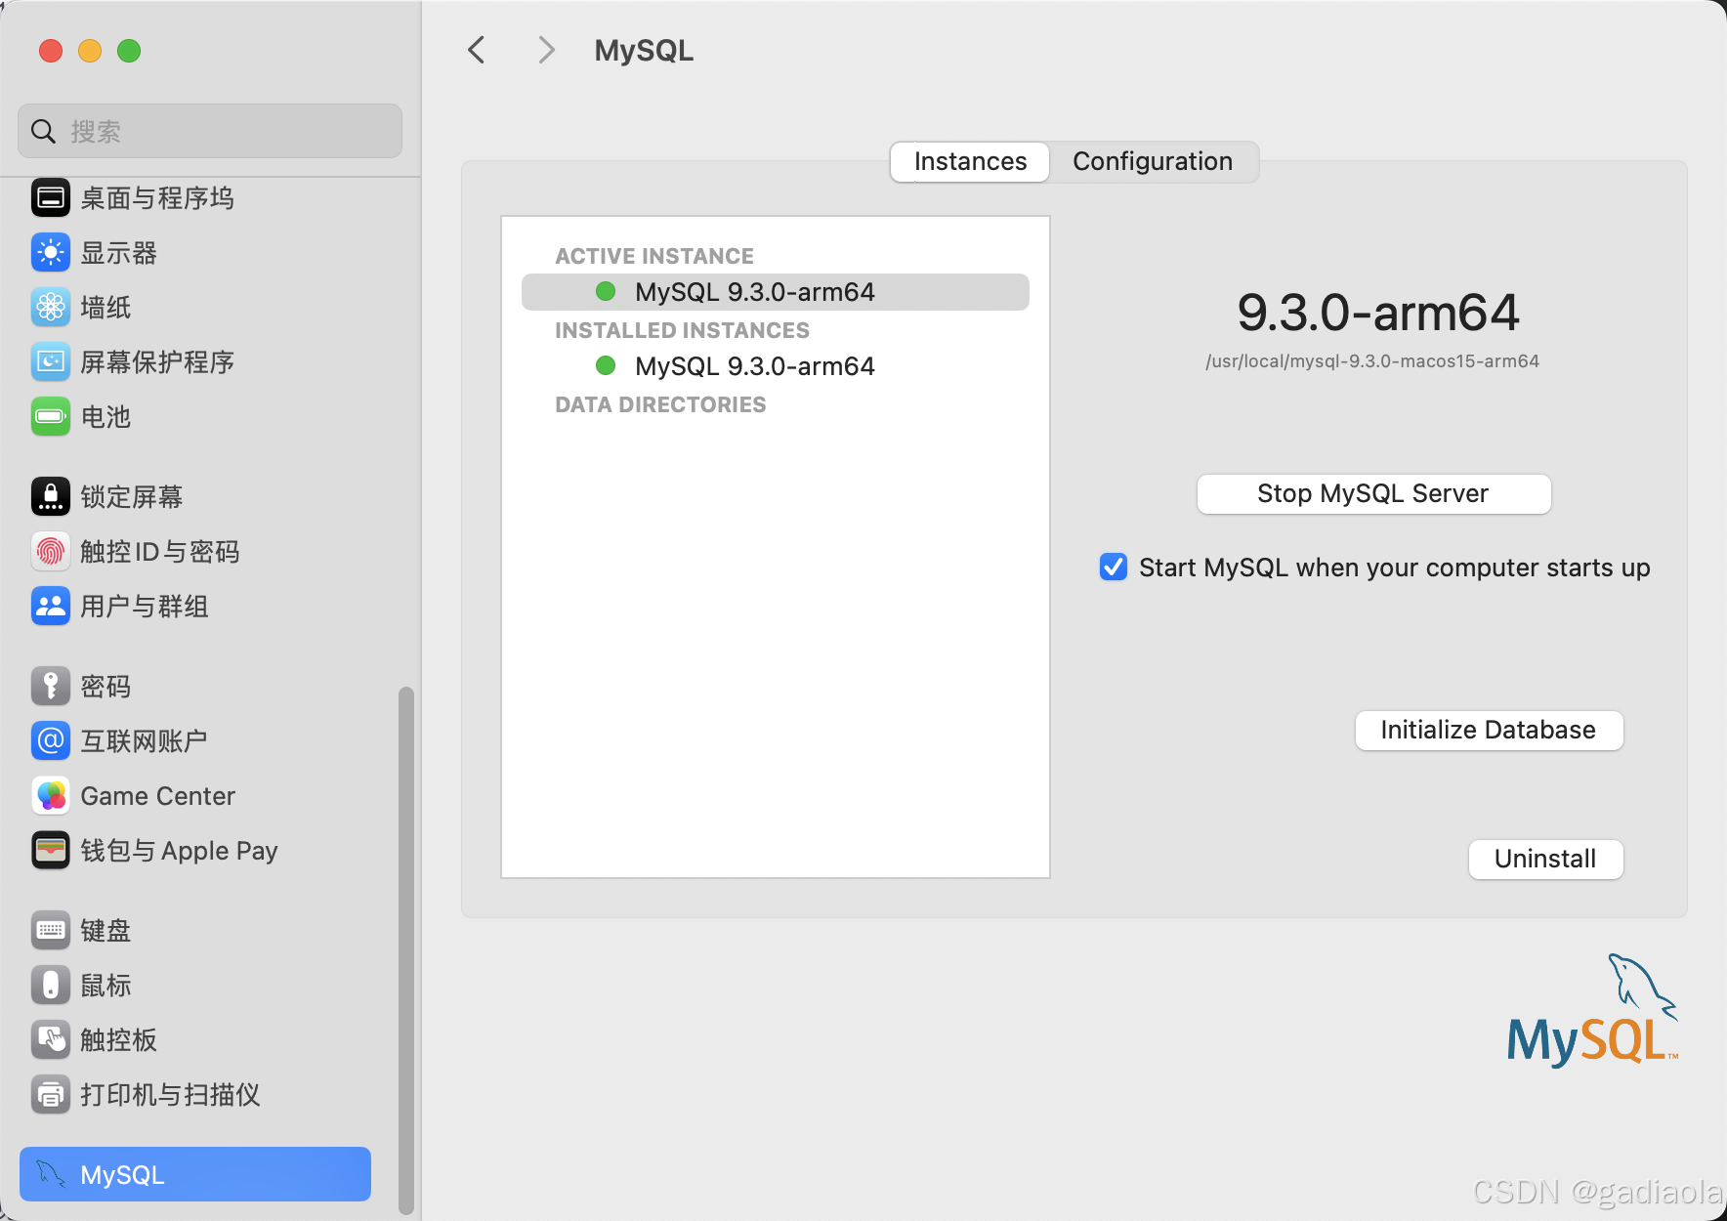Click the large 9.3.0-arm64 version title
The height and width of the screenshot is (1221, 1727).
tap(1377, 313)
